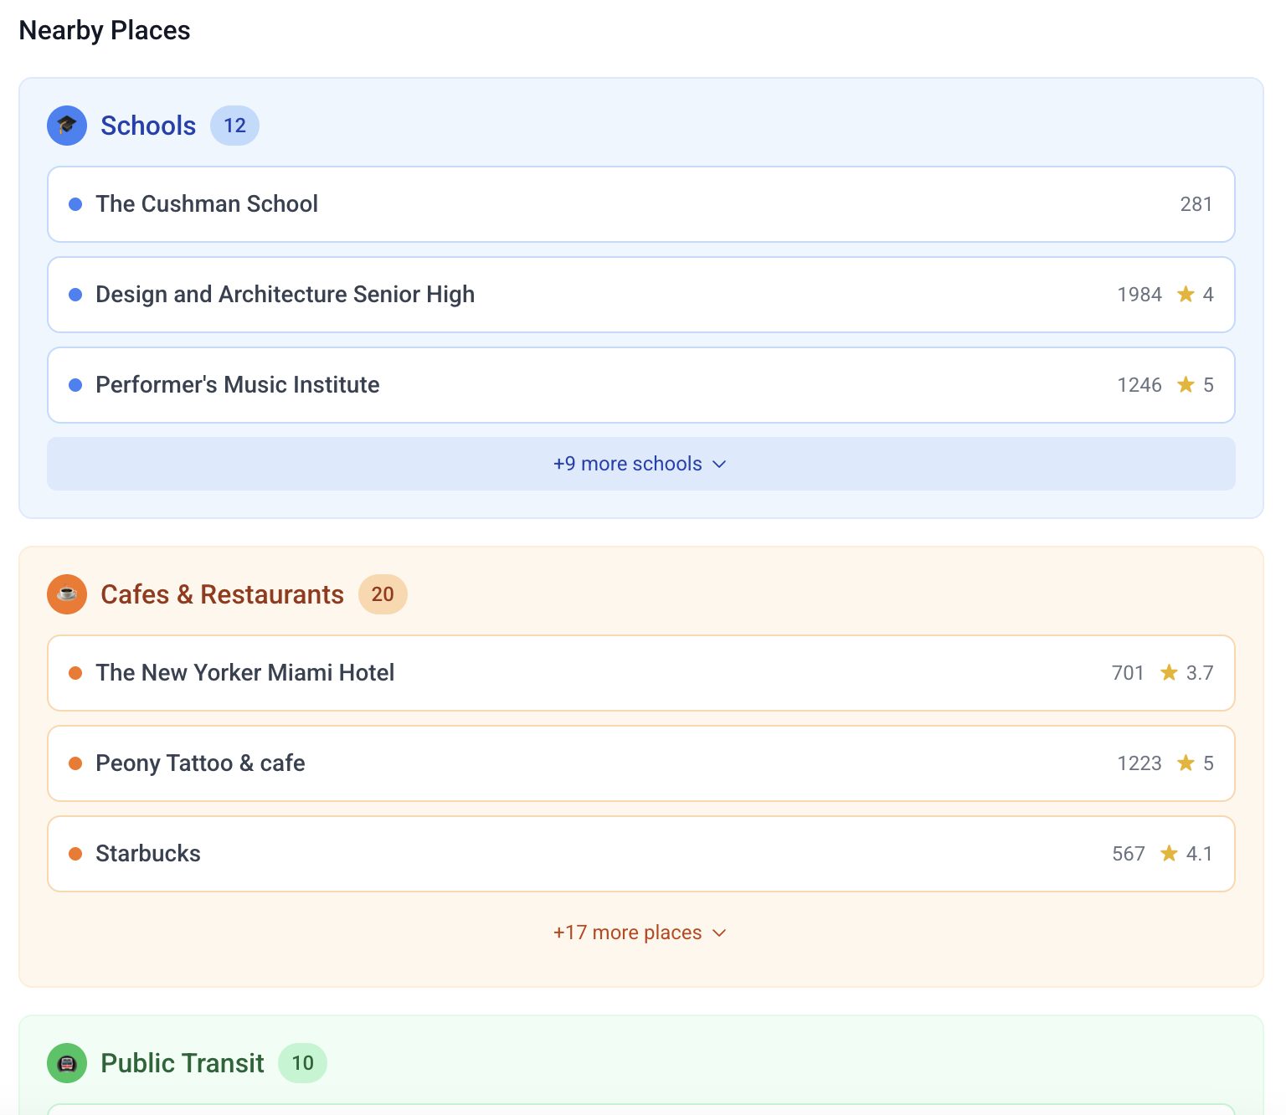
Task: Click the star next to The New Yorker Miami Hotel
Action: [x=1169, y=672]
